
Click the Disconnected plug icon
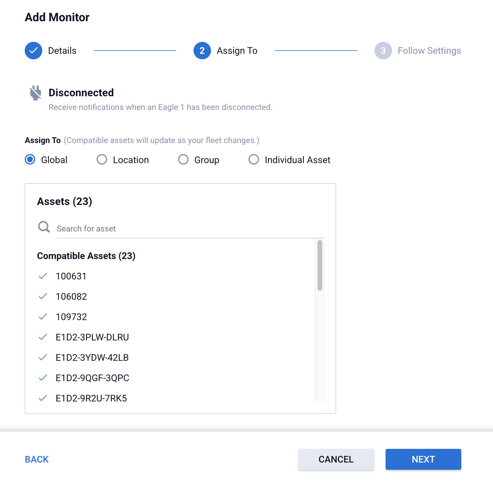click(x=36, y=93)
